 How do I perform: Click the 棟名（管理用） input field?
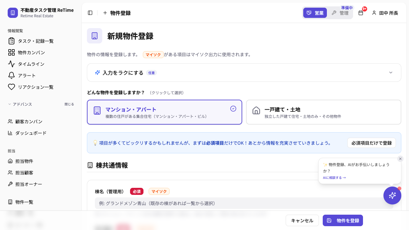click(244, 203)
